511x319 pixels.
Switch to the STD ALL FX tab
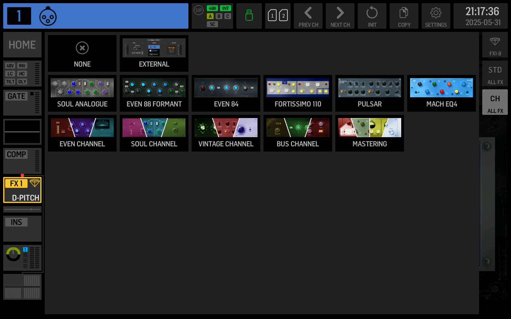(x=495, y=73)
